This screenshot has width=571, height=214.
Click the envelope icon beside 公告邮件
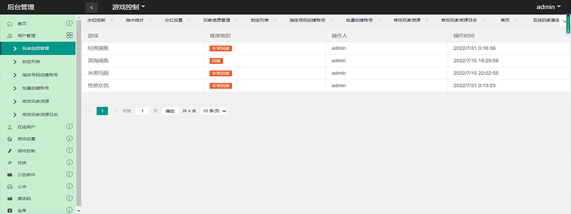pyautogui.click(x=10, y=175)
